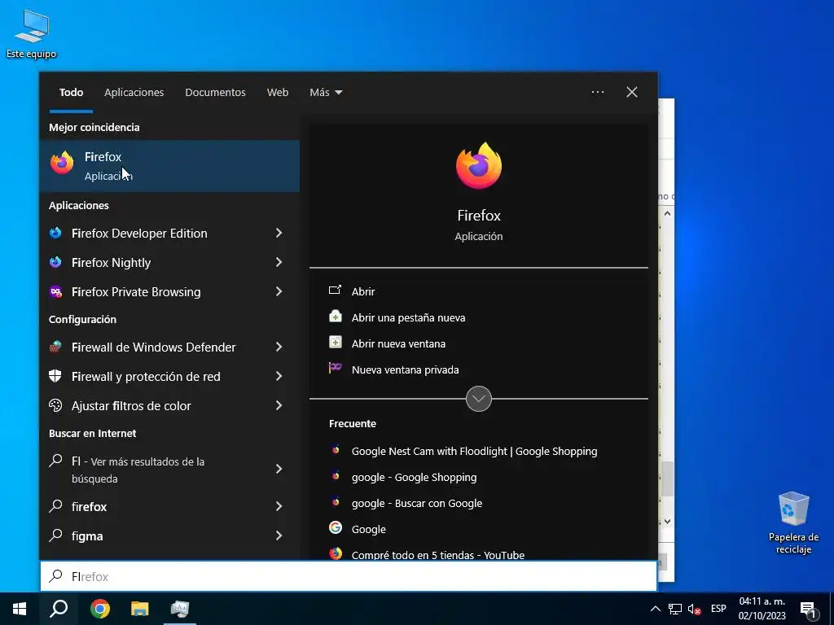This screenshot has height=625, width=834.
Task: Click the private mask icon beside Nueva ventana privada
Action: (x=335, y=368)
